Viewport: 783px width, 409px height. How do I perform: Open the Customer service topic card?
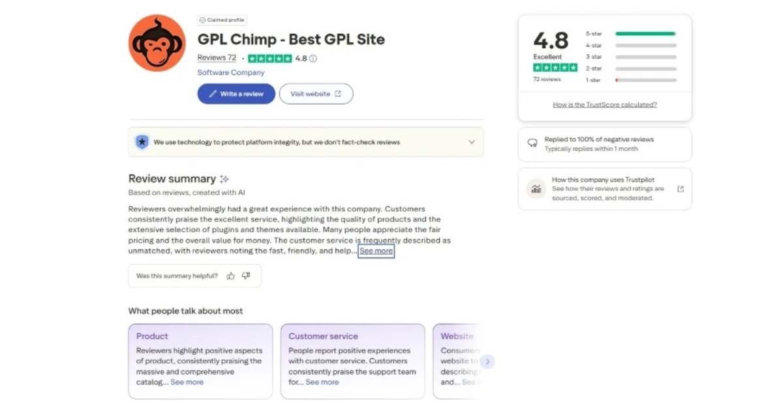click(353, 361)
